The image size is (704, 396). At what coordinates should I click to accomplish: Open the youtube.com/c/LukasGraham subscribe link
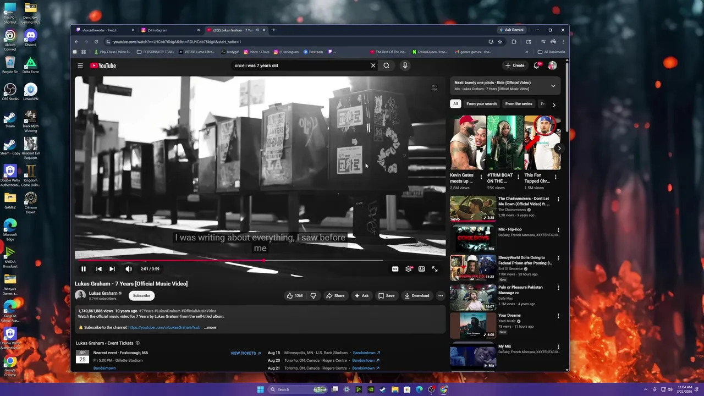[164, 327]
